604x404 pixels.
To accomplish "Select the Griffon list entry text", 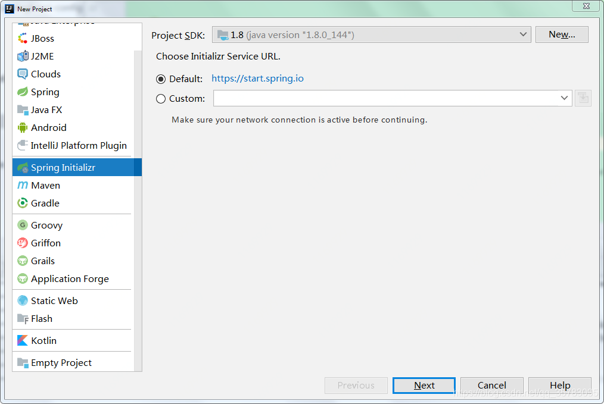I will 46,243.
